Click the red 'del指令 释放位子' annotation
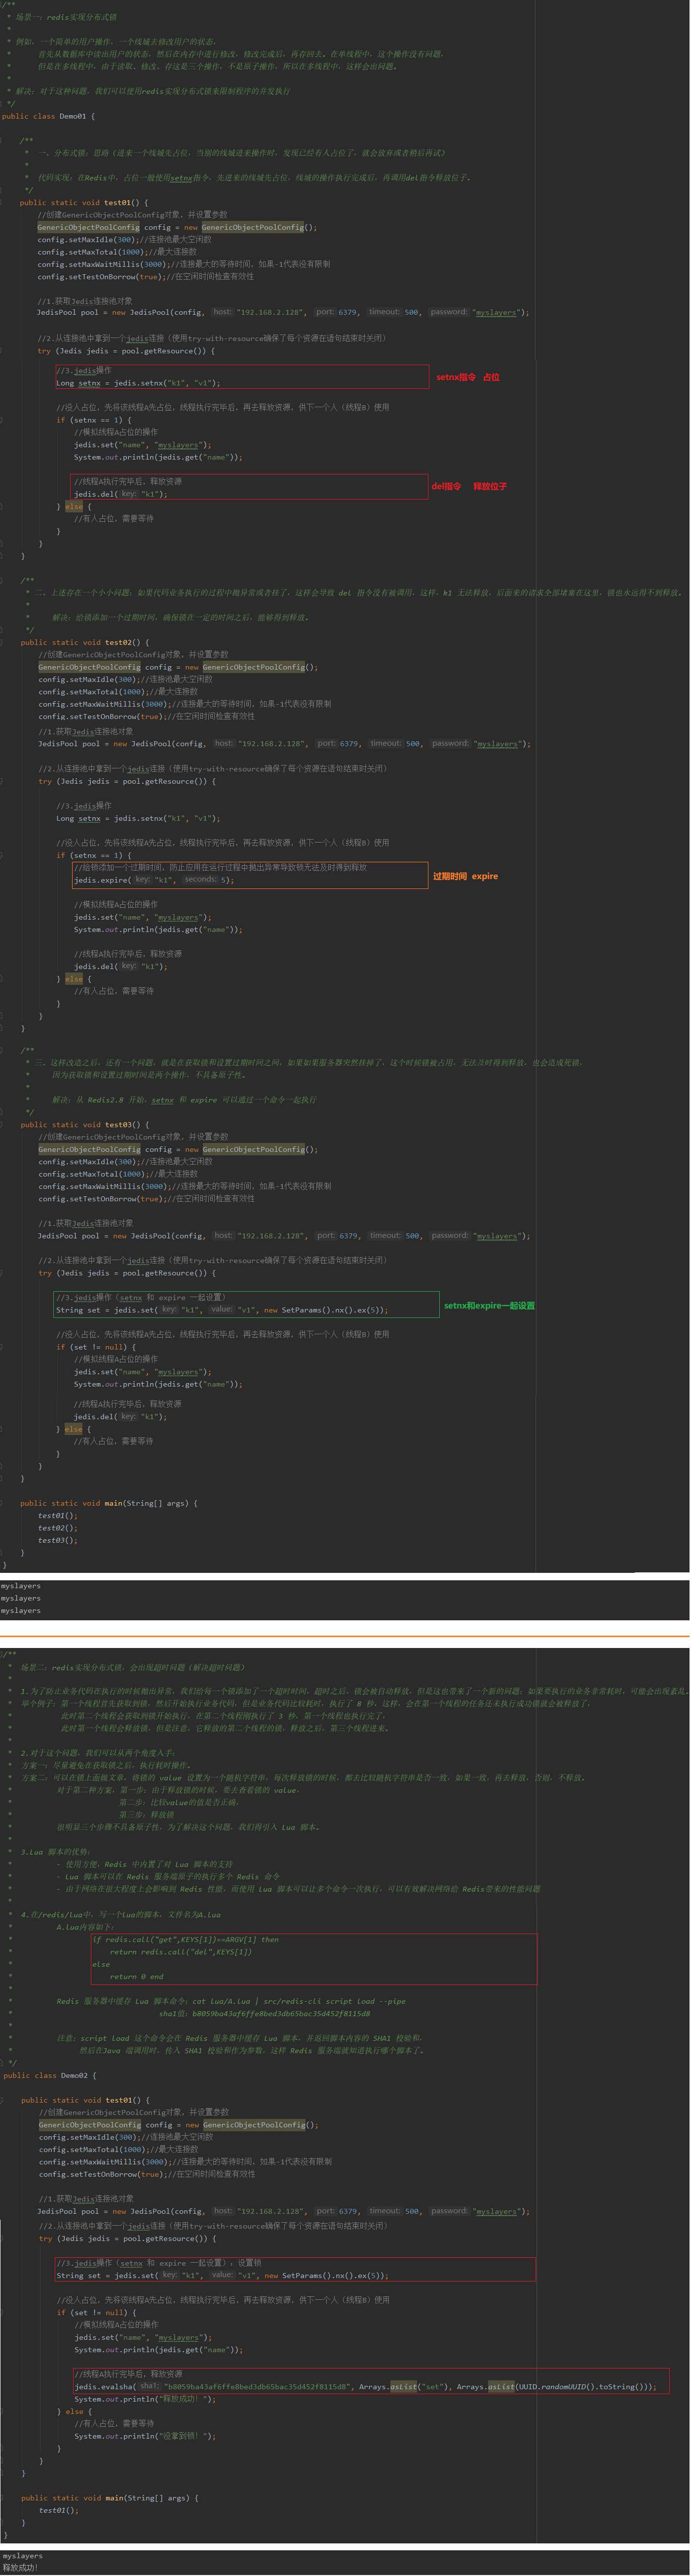The width and height of the screenshot is (691, 2576). (x=468, y=486)
